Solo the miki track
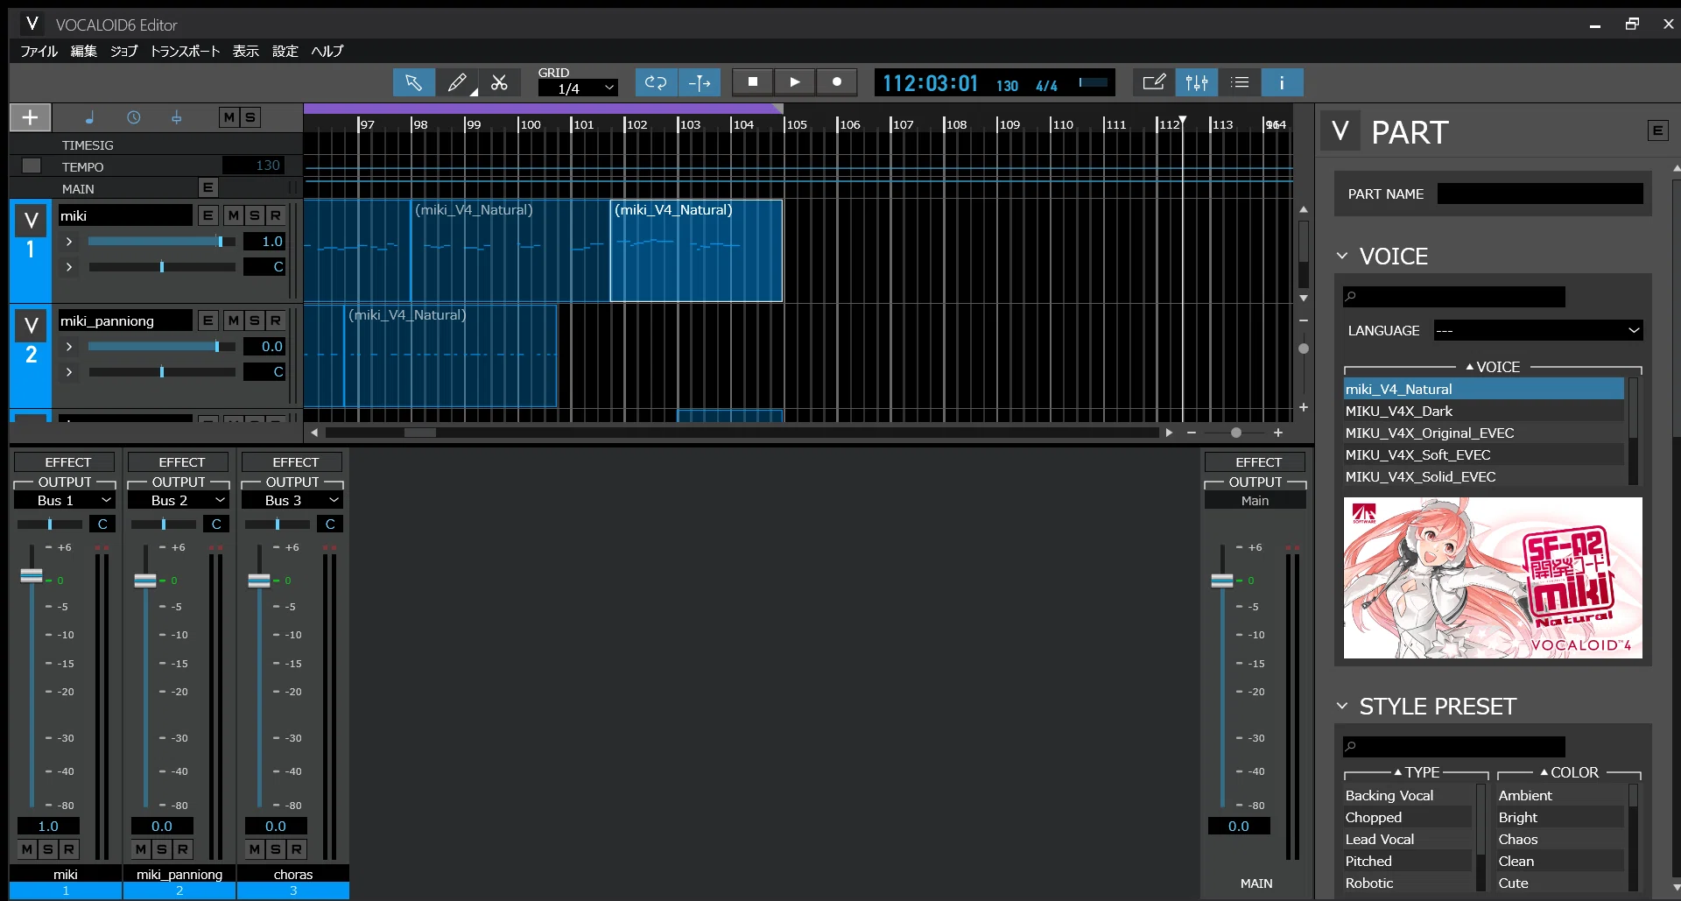This screenshot has width=1681, height=901. coord(254,215)
